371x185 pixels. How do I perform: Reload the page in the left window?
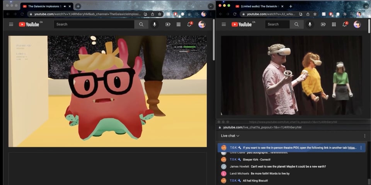[x=22, y=14]
